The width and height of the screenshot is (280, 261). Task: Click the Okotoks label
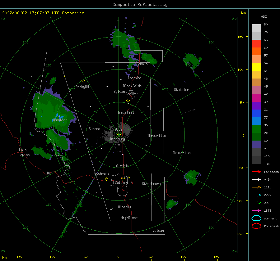[124, 207]
